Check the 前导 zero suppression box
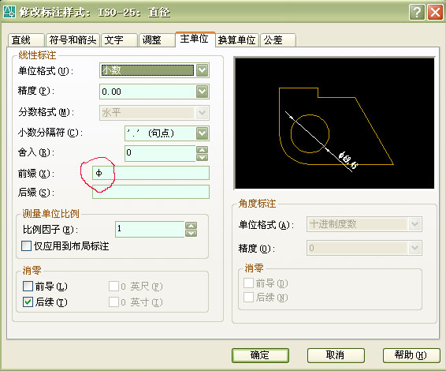Image resolution: width=446 pixels, height=371 pixels. pos(28,286)
